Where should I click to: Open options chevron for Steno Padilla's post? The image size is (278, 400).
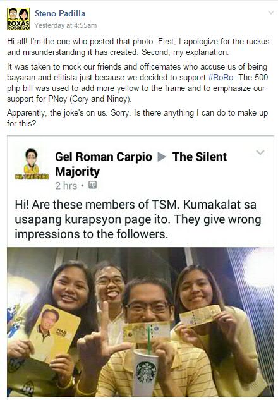(x=270, y=13)
